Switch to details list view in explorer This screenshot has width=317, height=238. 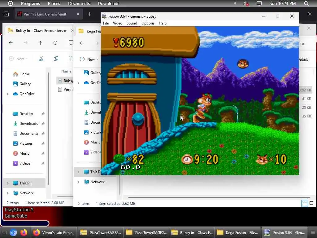(305, 203)
